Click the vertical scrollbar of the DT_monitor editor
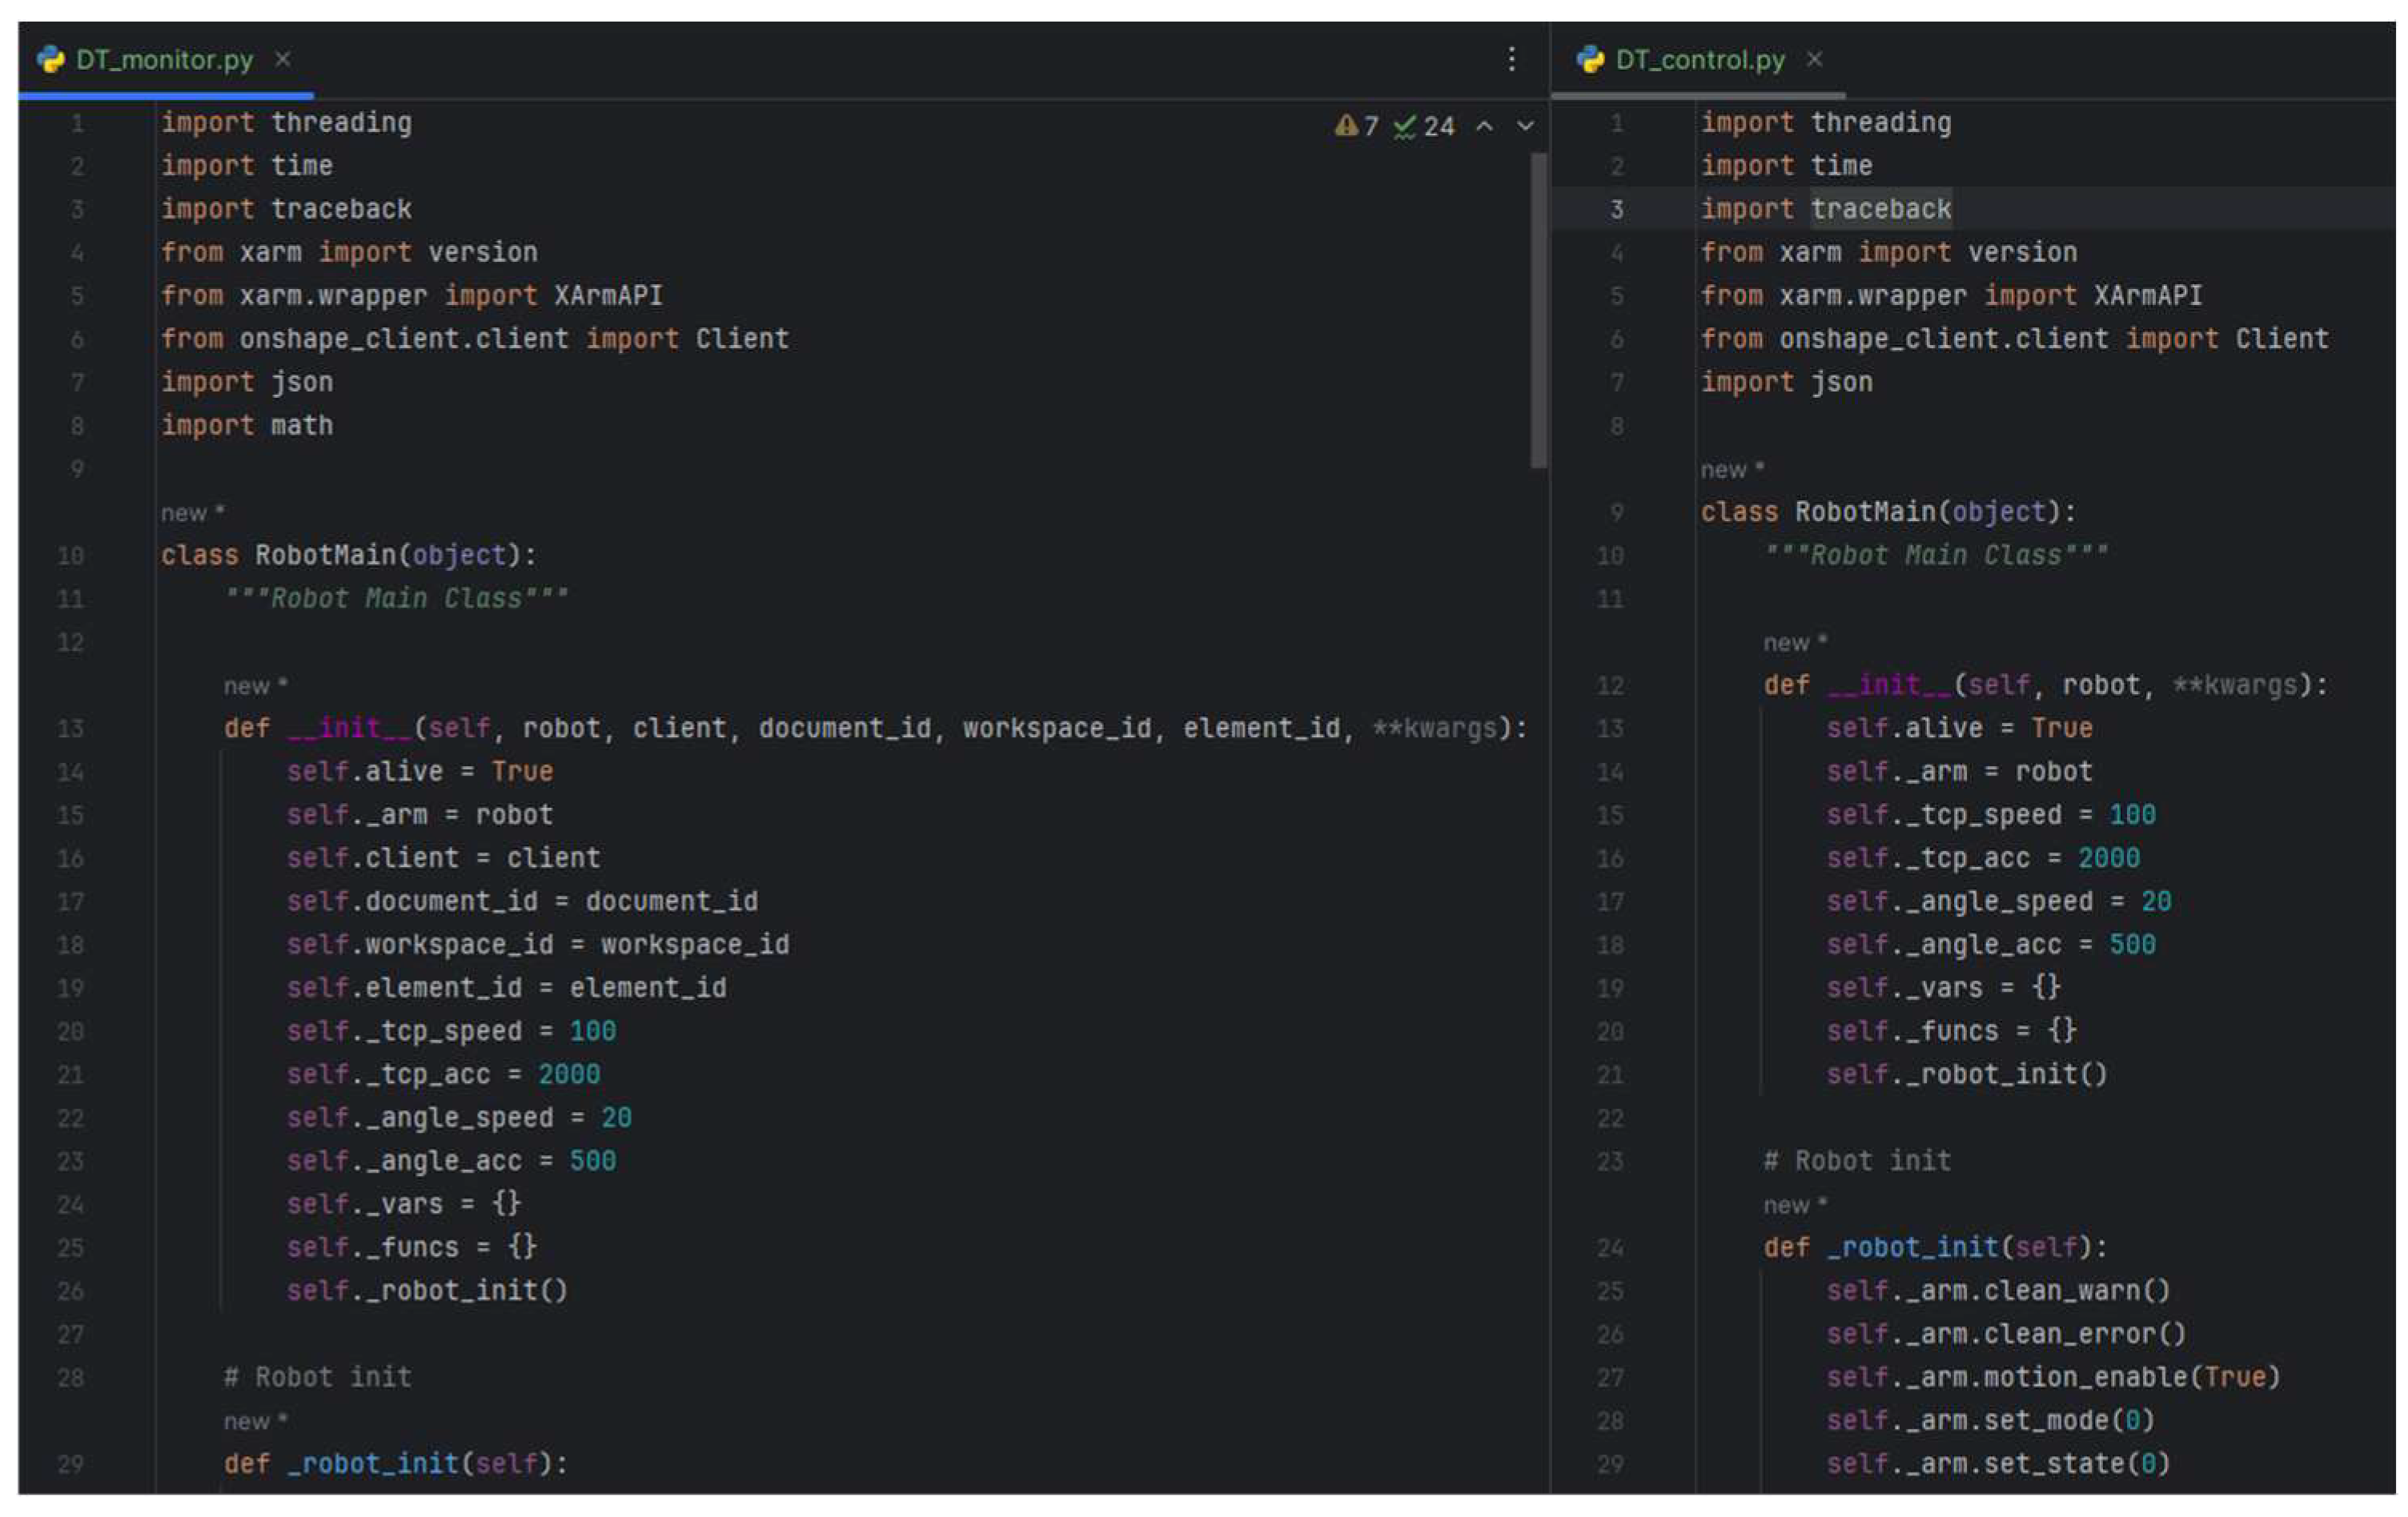 click(x=1538, y=310)
